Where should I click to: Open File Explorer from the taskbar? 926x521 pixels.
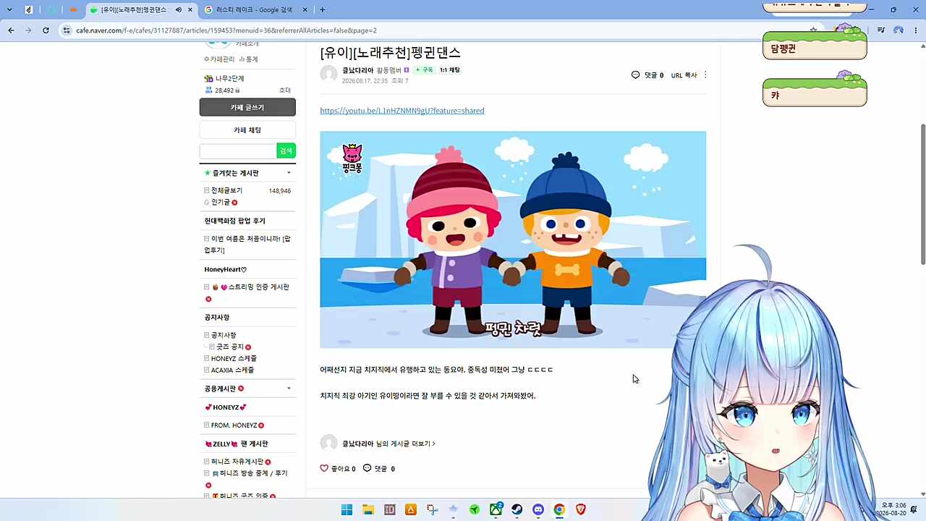(x=368, y=509)
